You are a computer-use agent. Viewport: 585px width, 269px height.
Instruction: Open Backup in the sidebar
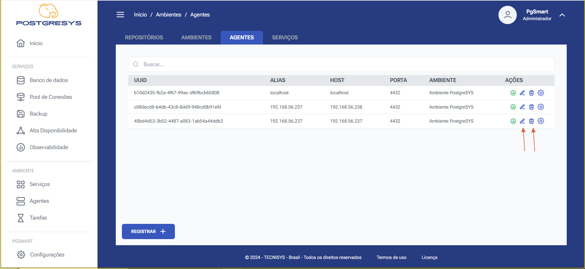coord(32,114)
